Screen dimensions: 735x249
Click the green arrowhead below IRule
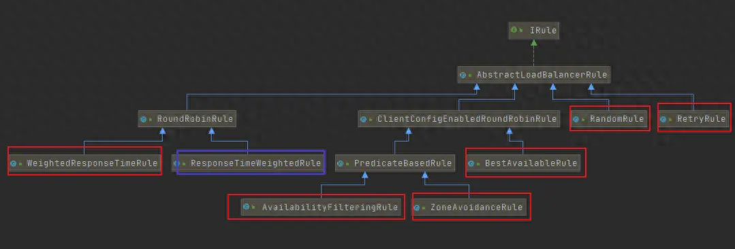click(533, 43)
